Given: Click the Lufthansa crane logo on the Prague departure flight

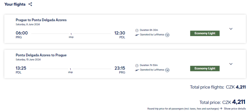Looking at the screenshot, I should [168, 35].
